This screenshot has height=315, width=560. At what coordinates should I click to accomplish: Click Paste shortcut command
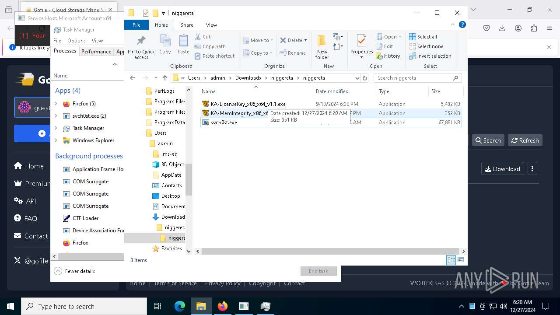(214, 56)
